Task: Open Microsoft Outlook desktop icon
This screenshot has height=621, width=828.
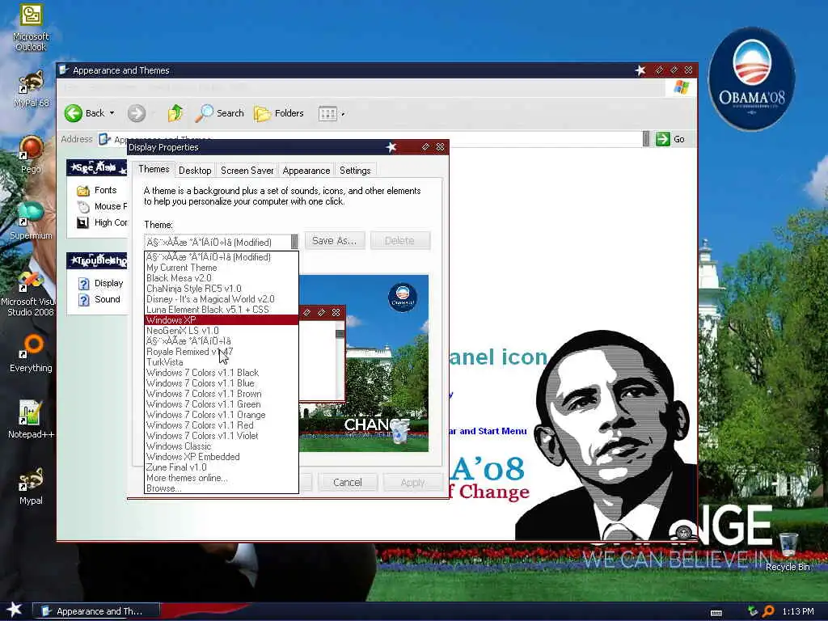Action: coord(31,27)
